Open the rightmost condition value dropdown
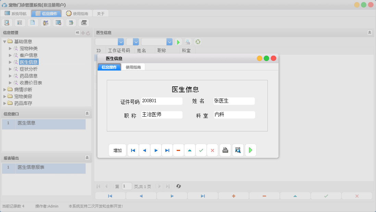Image resolution: width=376 pixels, height=212 pixels. [170, 42]
